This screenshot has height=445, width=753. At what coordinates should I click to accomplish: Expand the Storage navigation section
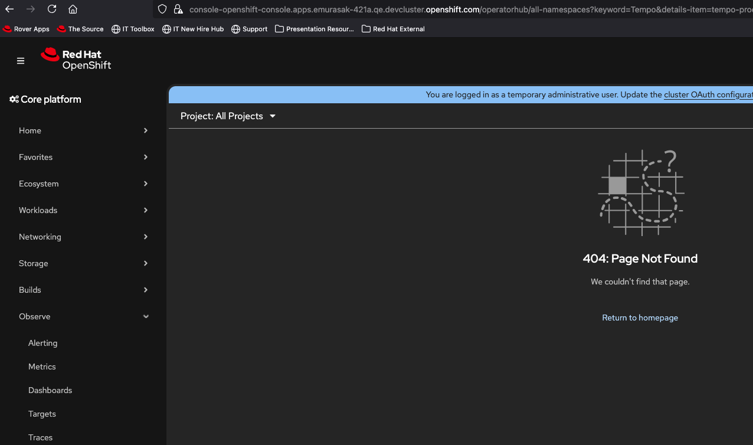(x=83, y=263)
